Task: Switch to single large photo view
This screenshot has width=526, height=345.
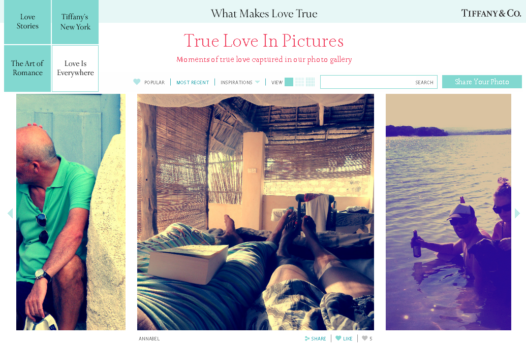Action: (289, 82)
